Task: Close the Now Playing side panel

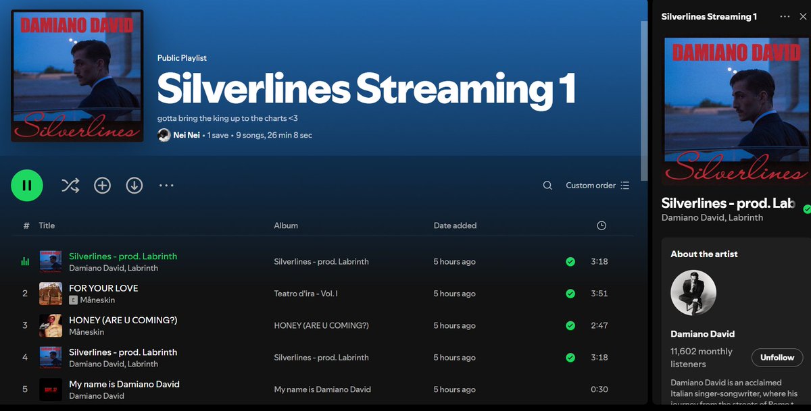Action: (x=803, y=16)
